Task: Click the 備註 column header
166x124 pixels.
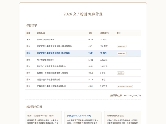Action: pyautogui.click(x=118, y=33)
